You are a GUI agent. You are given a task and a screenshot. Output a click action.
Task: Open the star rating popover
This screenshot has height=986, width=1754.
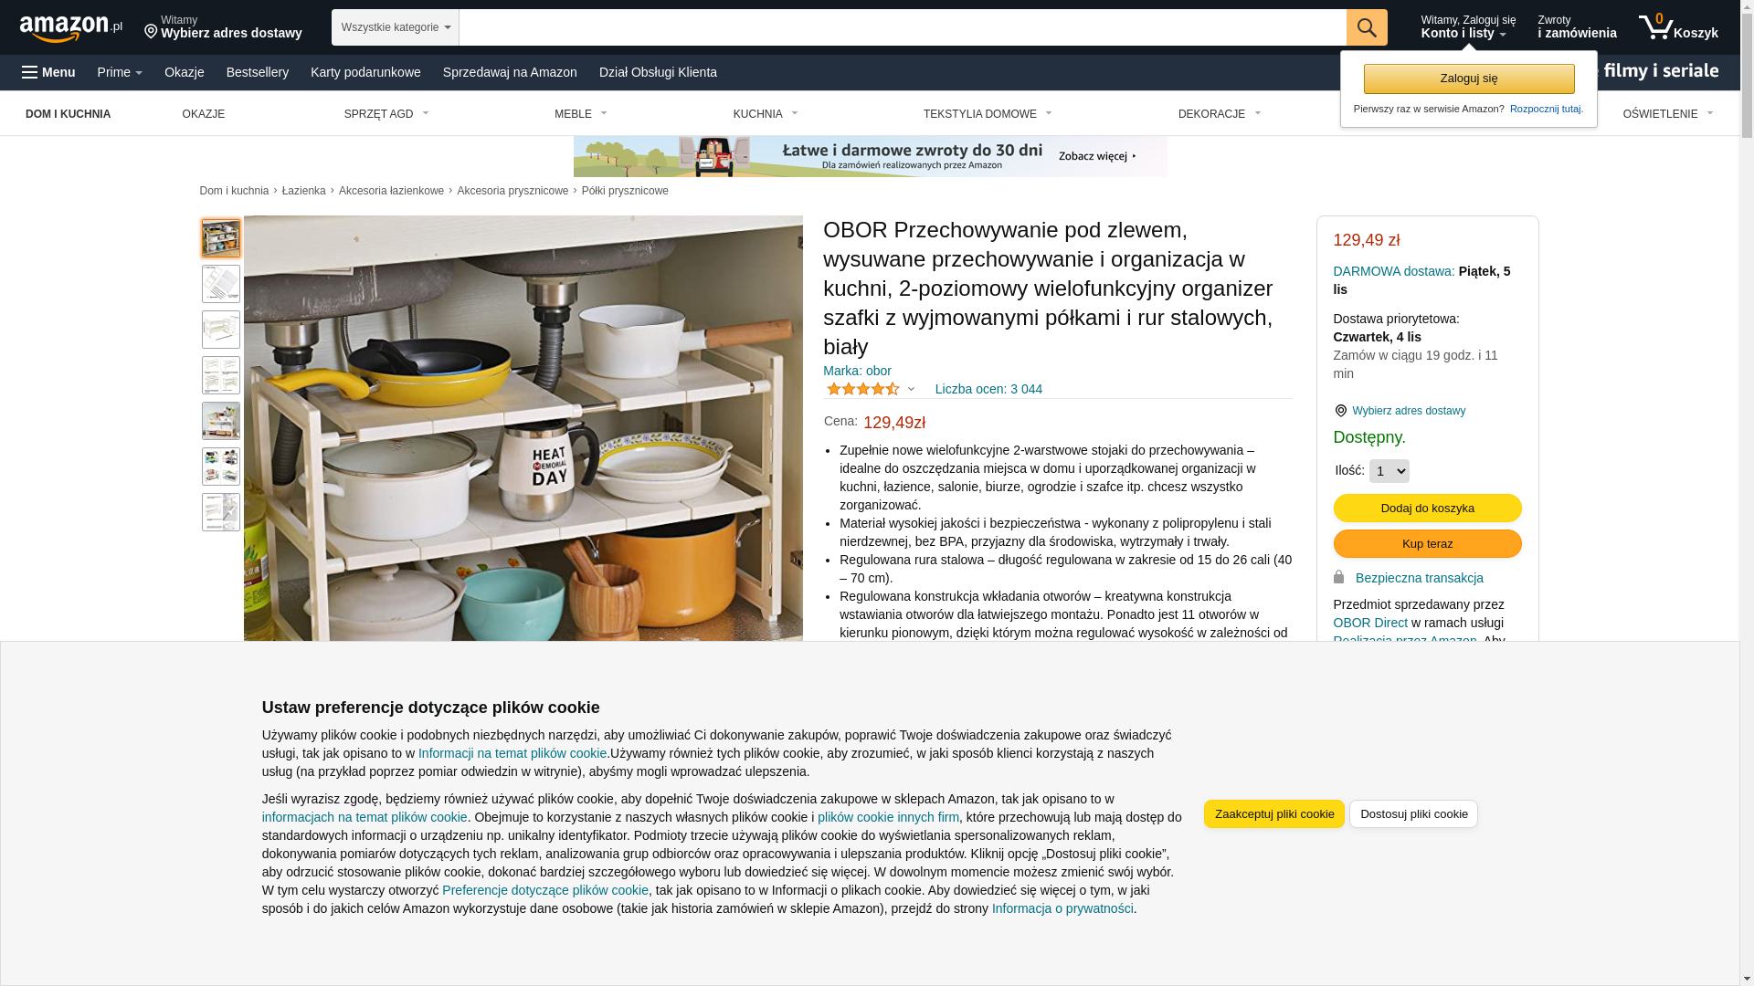(x=871, y=389)
